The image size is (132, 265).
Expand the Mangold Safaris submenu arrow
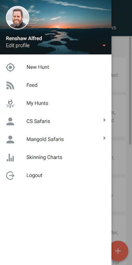pos(105,138)
